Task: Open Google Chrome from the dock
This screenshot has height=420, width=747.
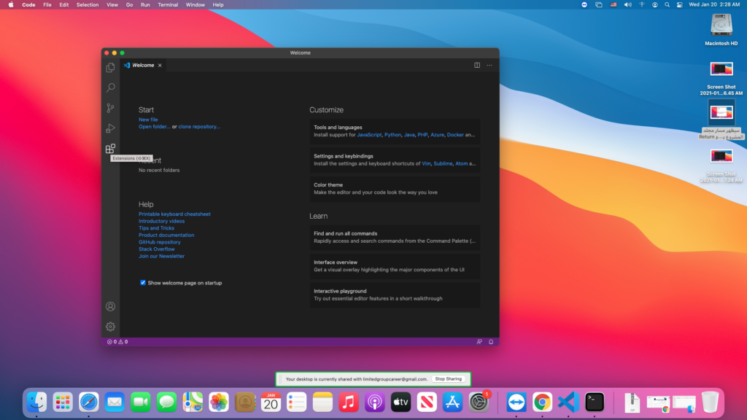Action: coord(542,402)
